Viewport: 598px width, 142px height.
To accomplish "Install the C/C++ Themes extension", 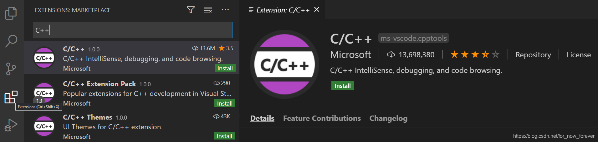I will pyautogui.click(x=224, y=136).
